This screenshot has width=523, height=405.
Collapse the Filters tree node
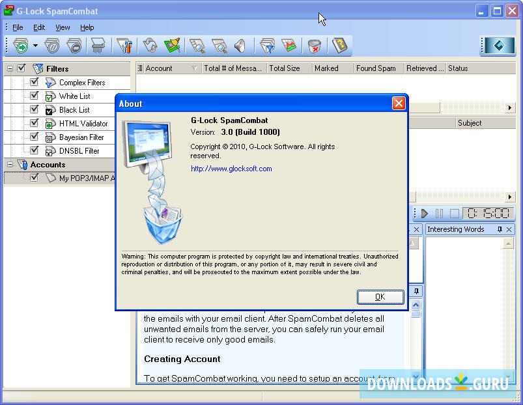pos(10,68)
